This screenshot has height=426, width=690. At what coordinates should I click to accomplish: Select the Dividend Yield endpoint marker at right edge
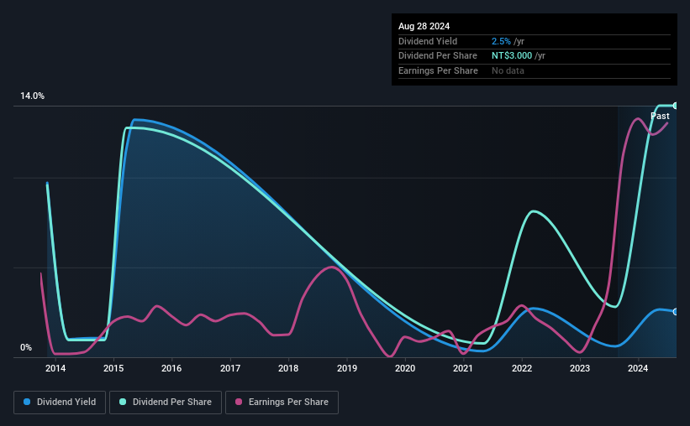point(676,312)
